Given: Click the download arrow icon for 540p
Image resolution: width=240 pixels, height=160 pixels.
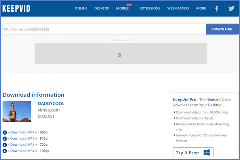Looking at the screenshot, I should click(5, 139).
